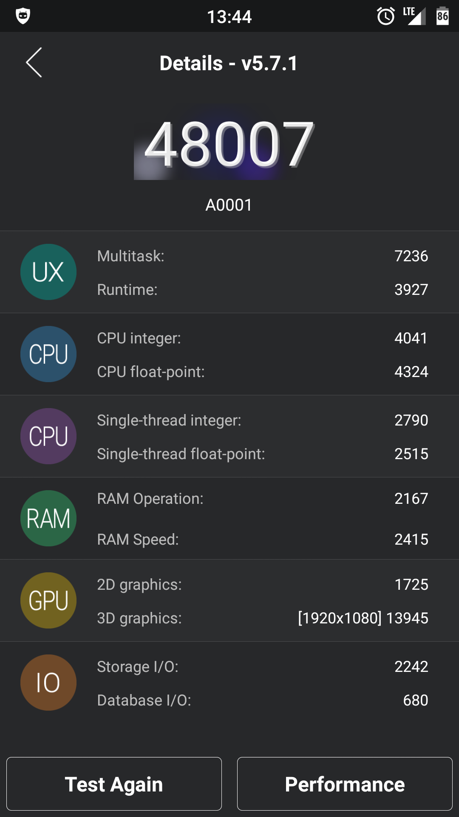Select the Multitask score row

[262, 256]
